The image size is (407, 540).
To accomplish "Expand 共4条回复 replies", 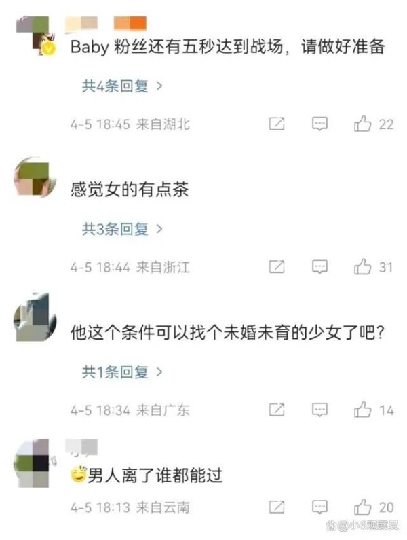I will 122,86.
